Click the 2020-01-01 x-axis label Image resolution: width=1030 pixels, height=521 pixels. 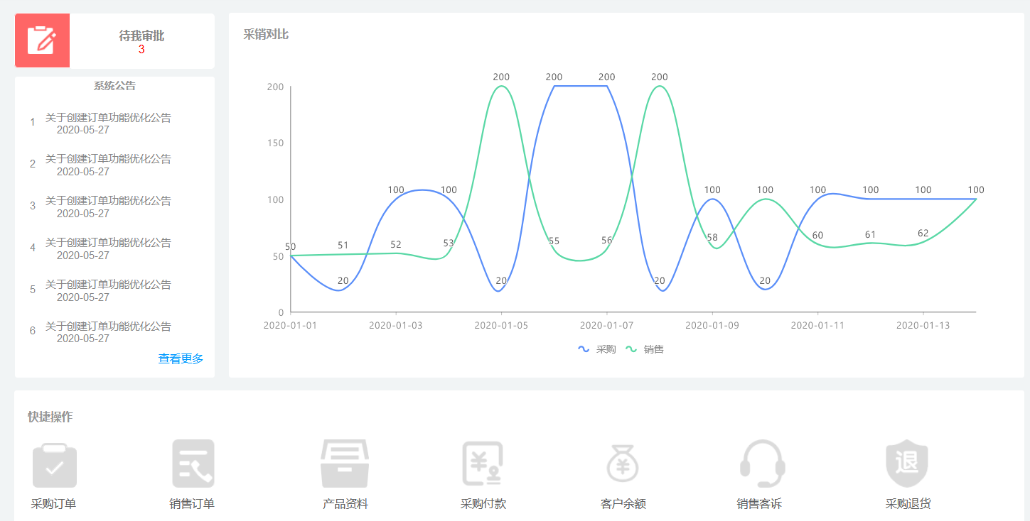click(290, 325)
